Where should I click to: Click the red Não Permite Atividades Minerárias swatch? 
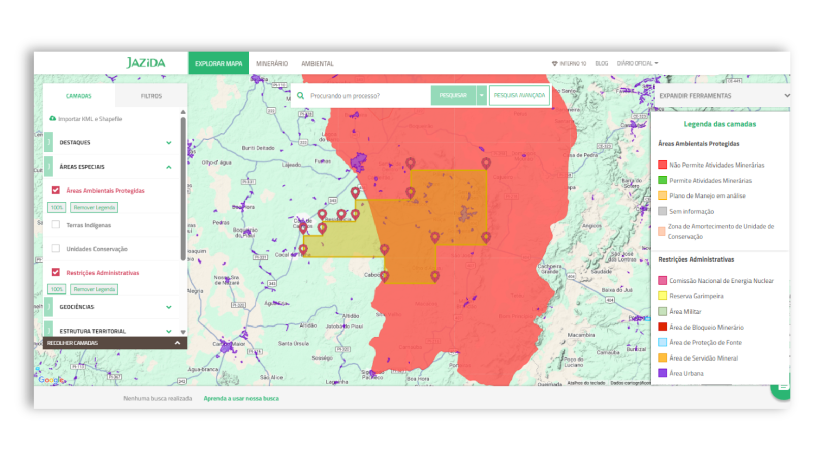(662, 165)
